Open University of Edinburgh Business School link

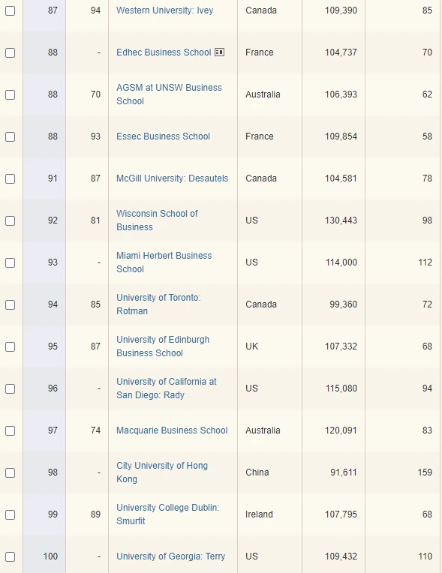coord(163,346)
